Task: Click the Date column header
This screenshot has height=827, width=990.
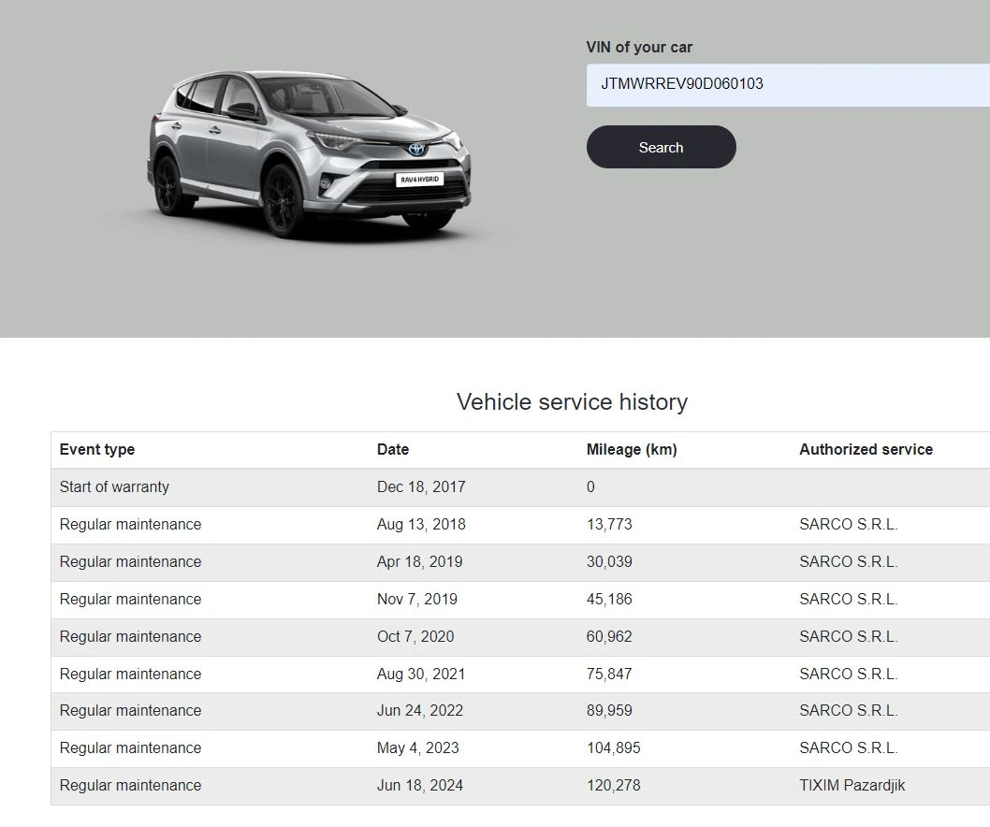Action: (x=392, y=449)
